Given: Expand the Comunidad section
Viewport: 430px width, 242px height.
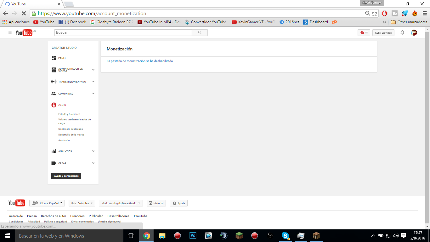Looking at the screenshot, I should click(x=93, y=94).
